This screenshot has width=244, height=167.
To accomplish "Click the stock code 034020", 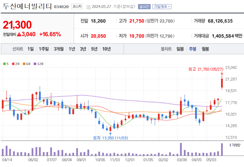I will (x=61, y=7).
